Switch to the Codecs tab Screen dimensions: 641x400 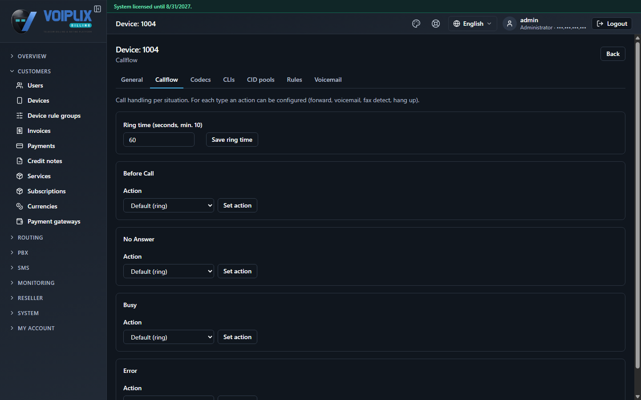point(200,80)
